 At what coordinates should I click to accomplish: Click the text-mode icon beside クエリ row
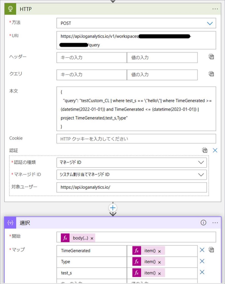point(211,74)
